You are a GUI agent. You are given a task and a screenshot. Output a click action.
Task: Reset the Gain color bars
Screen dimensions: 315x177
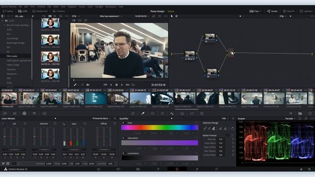click(x=85, y=123)
